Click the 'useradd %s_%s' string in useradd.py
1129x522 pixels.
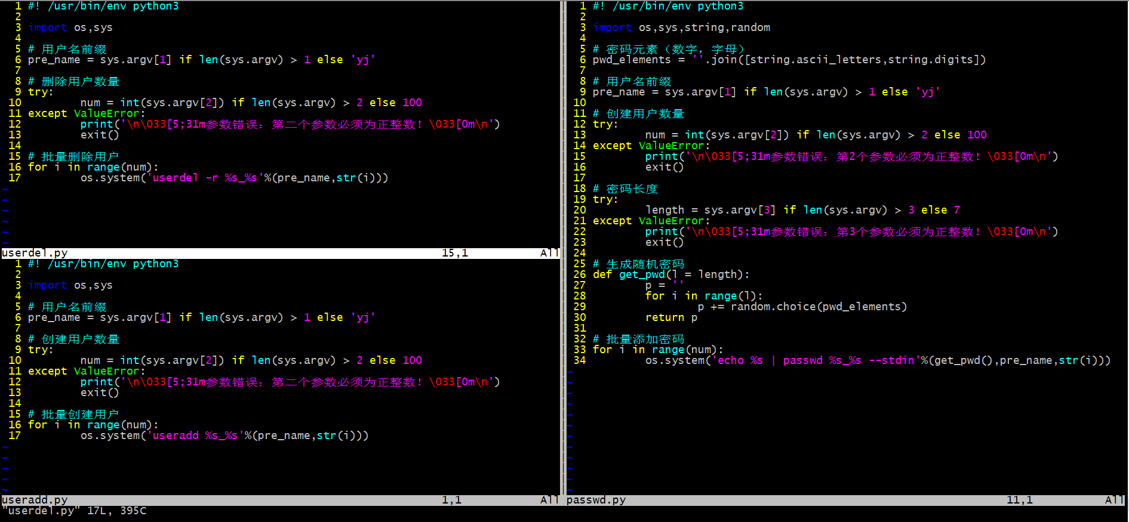(195, 435)
